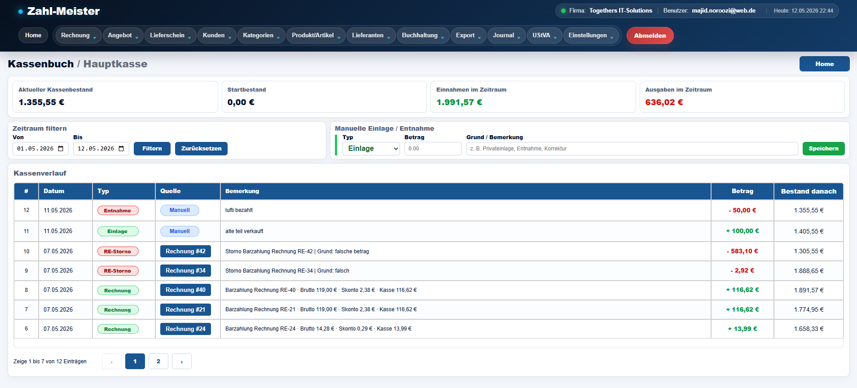Open the Home navigation item

pyautogui.click(x=33, y=35)
